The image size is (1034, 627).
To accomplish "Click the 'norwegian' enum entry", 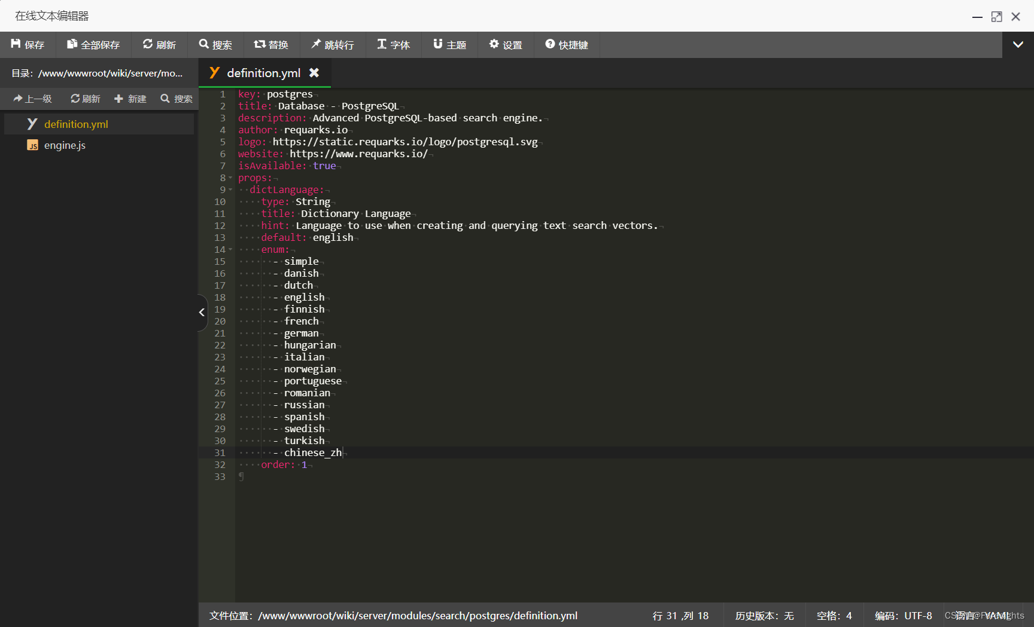I will click(310, 369).
